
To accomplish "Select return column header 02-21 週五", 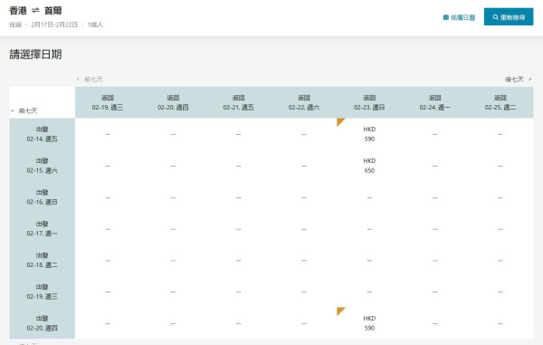I will click(239, 102).
